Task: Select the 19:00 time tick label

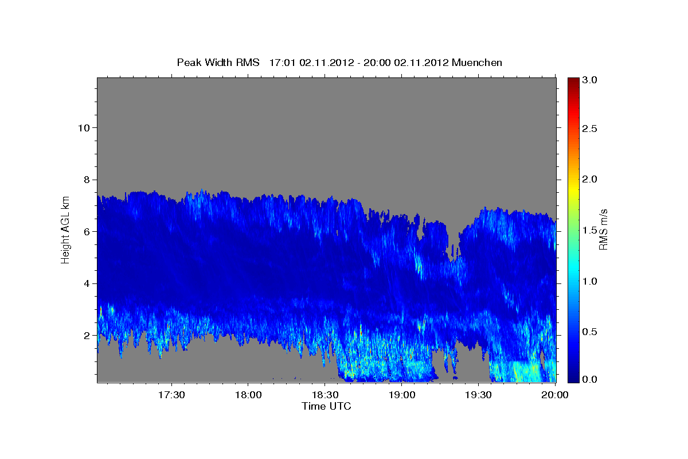Action: click(x=401, y=395)
